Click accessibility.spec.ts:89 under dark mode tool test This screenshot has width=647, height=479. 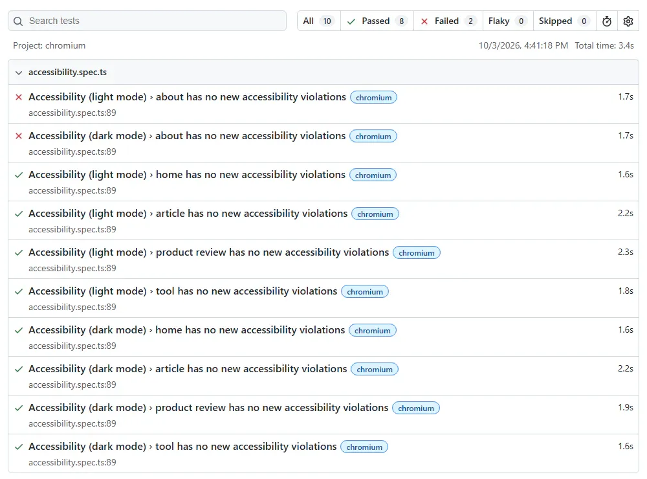(72, 462)
